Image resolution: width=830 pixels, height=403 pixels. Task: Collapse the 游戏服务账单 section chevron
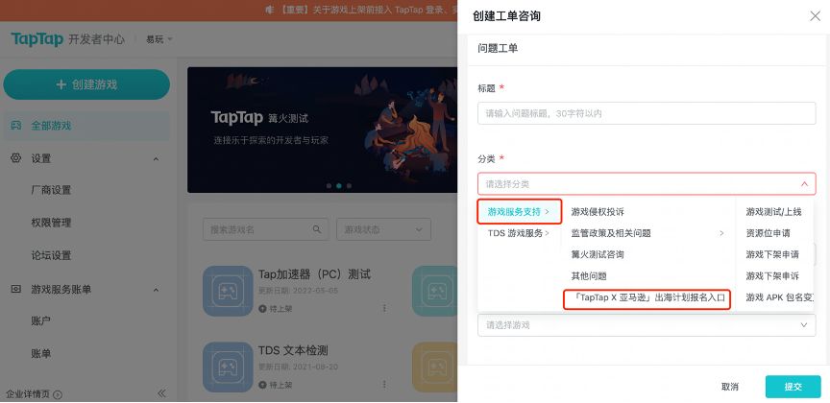coord(157,290)
